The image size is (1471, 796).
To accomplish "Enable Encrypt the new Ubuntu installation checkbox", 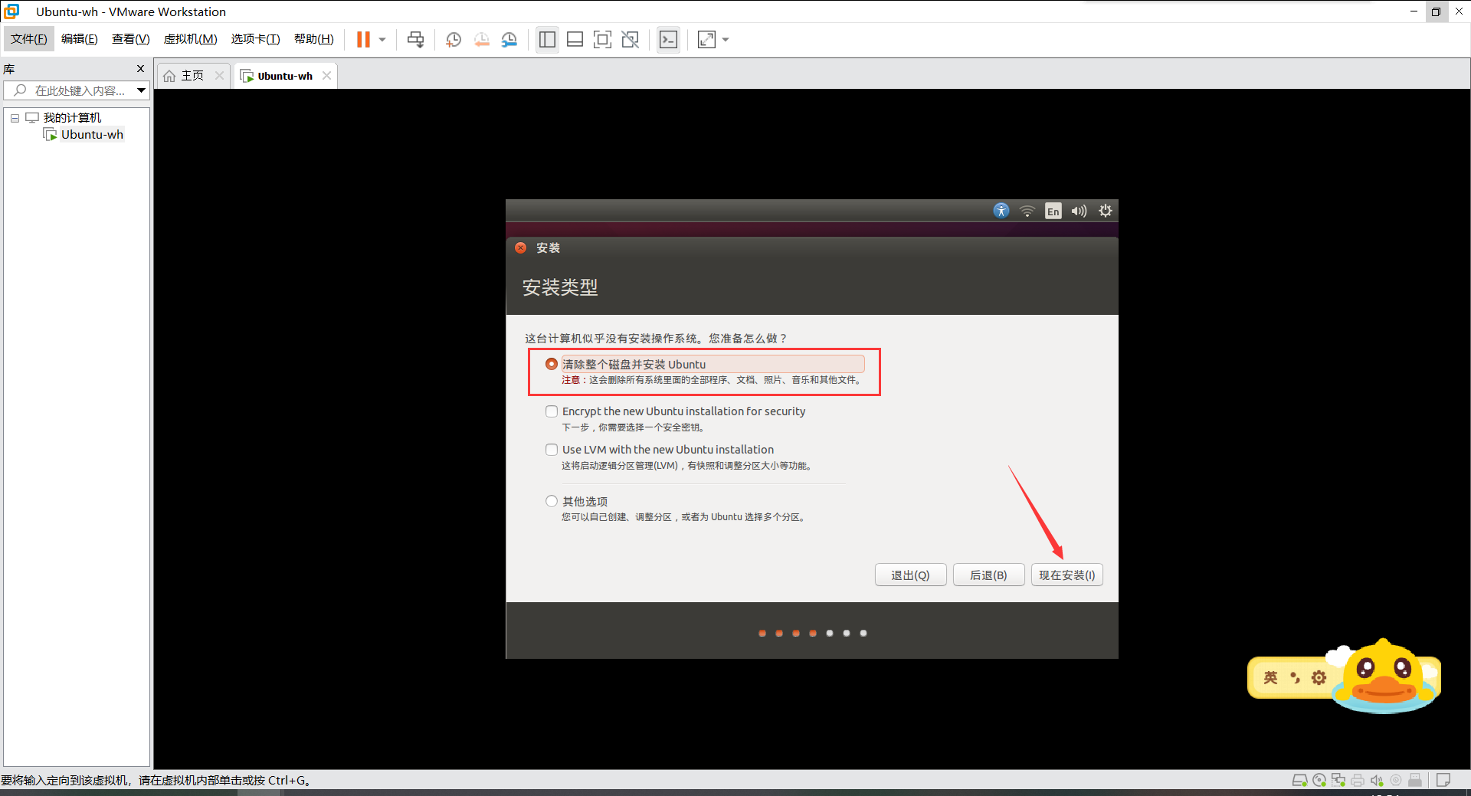I will click(x=552, y=411).
